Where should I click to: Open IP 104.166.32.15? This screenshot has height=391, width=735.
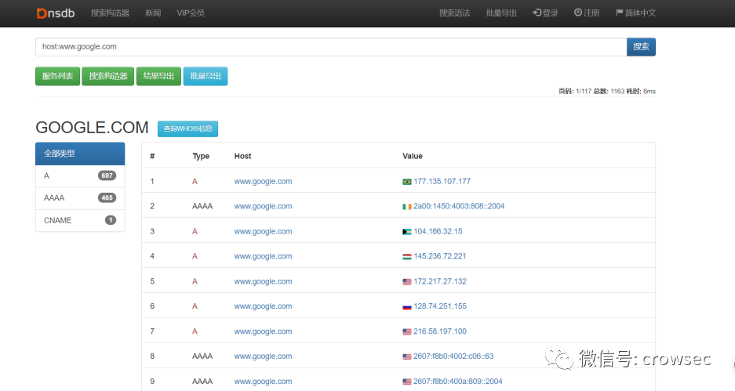(438, 231)
